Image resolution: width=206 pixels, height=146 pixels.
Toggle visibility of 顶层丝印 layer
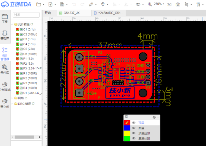point(134,133)
